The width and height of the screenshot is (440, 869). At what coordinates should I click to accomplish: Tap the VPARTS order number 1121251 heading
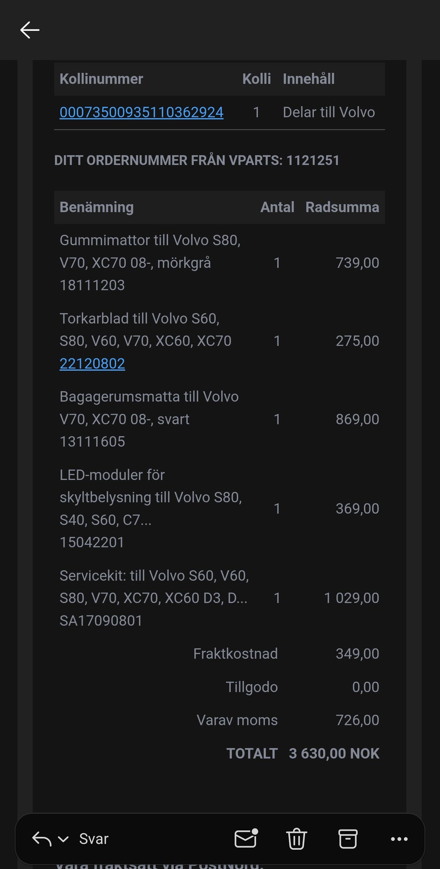pos(197,160)
